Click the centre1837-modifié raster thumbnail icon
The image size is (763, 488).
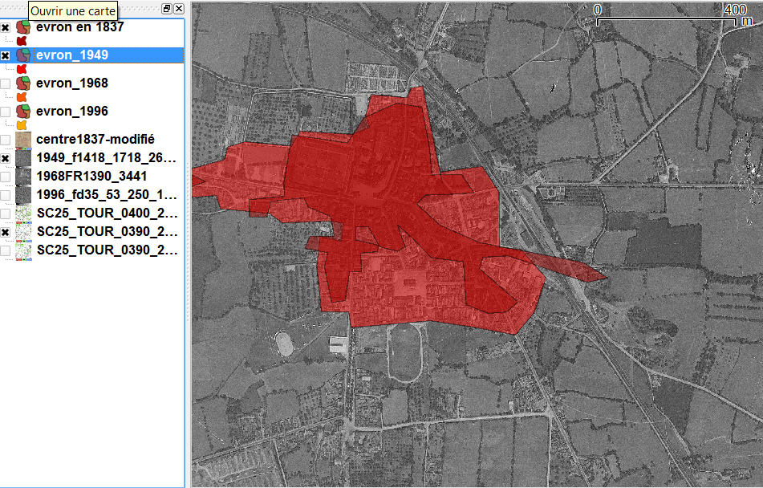(x=23, y=140)
